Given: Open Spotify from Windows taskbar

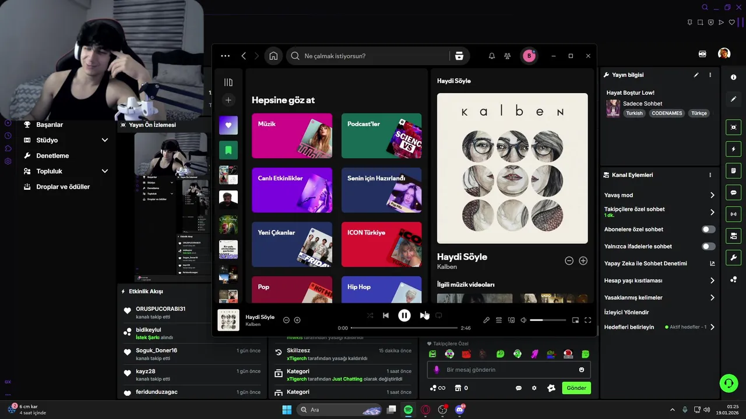Looking at the screenshot, I should (409, 410).
